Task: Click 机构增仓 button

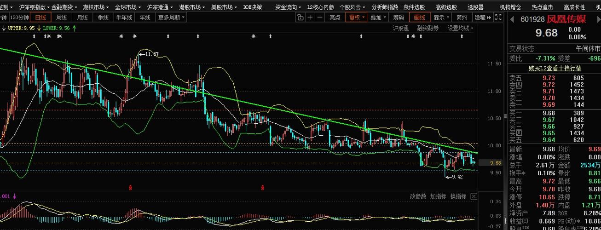Action: click(x=510, y=7)
